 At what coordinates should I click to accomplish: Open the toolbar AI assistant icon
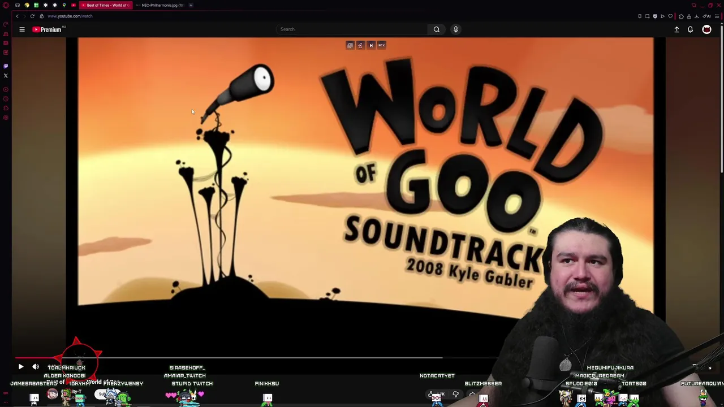706,16
